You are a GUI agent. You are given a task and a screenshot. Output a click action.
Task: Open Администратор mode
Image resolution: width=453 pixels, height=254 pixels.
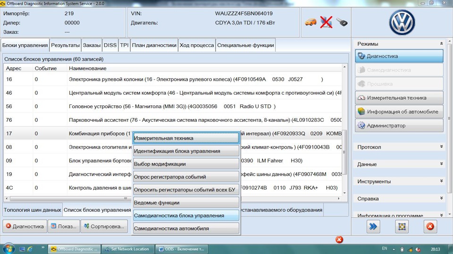click(x=399, y=126)
